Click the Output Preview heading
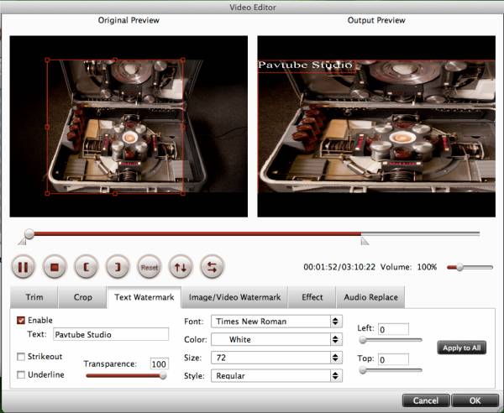Screen dimensions: 504x413 (376, 20)
